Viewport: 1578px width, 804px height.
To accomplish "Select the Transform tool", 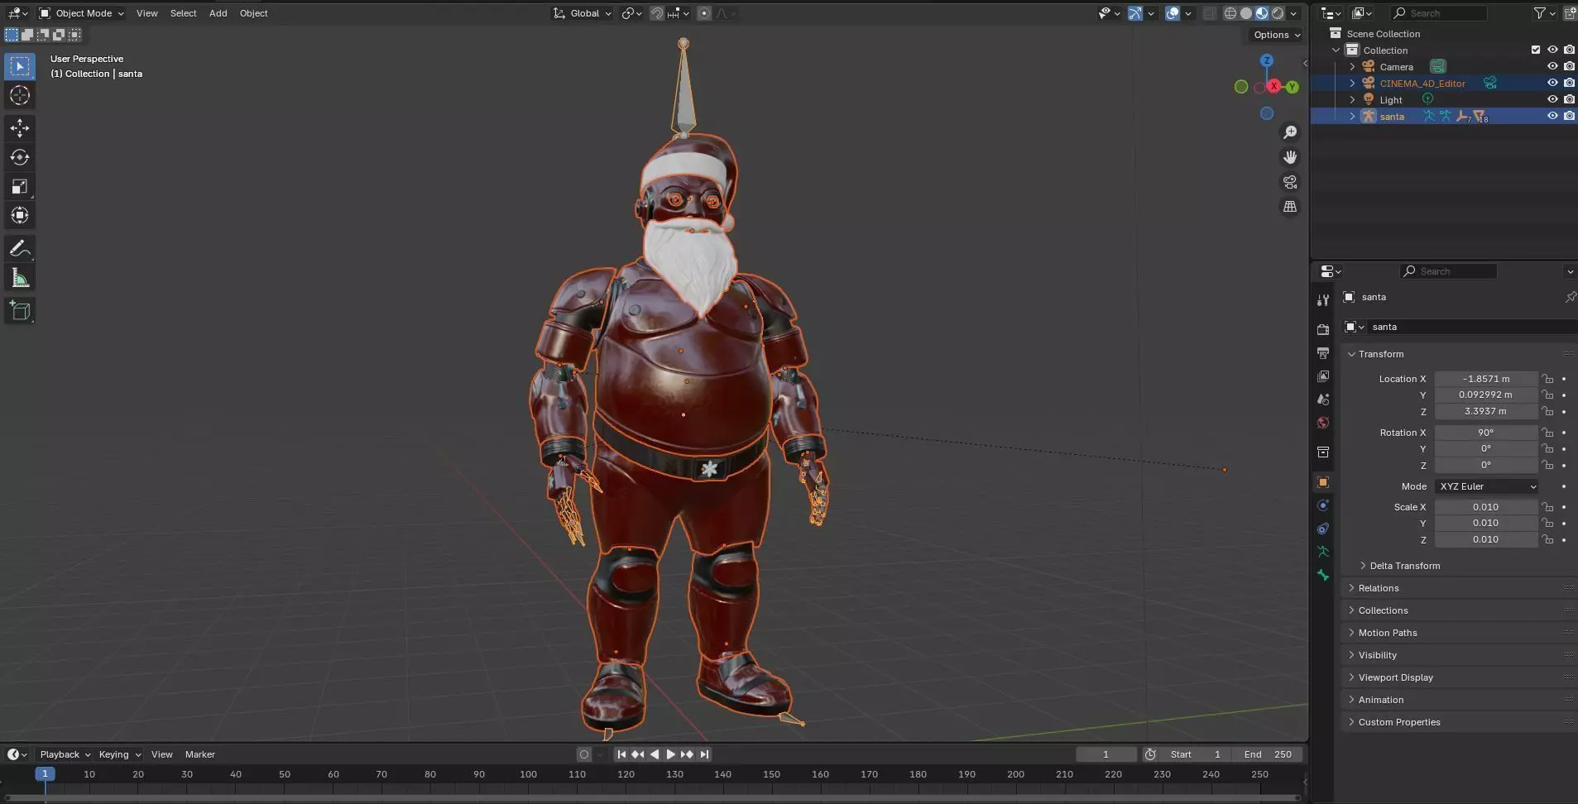I will click(x=20, y=215).
